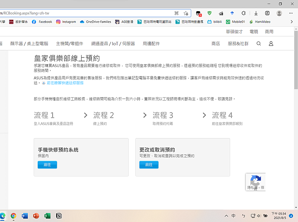Open the green shield extension
The height and width of the screenshot is (222, 298).
tap(209, 13)
